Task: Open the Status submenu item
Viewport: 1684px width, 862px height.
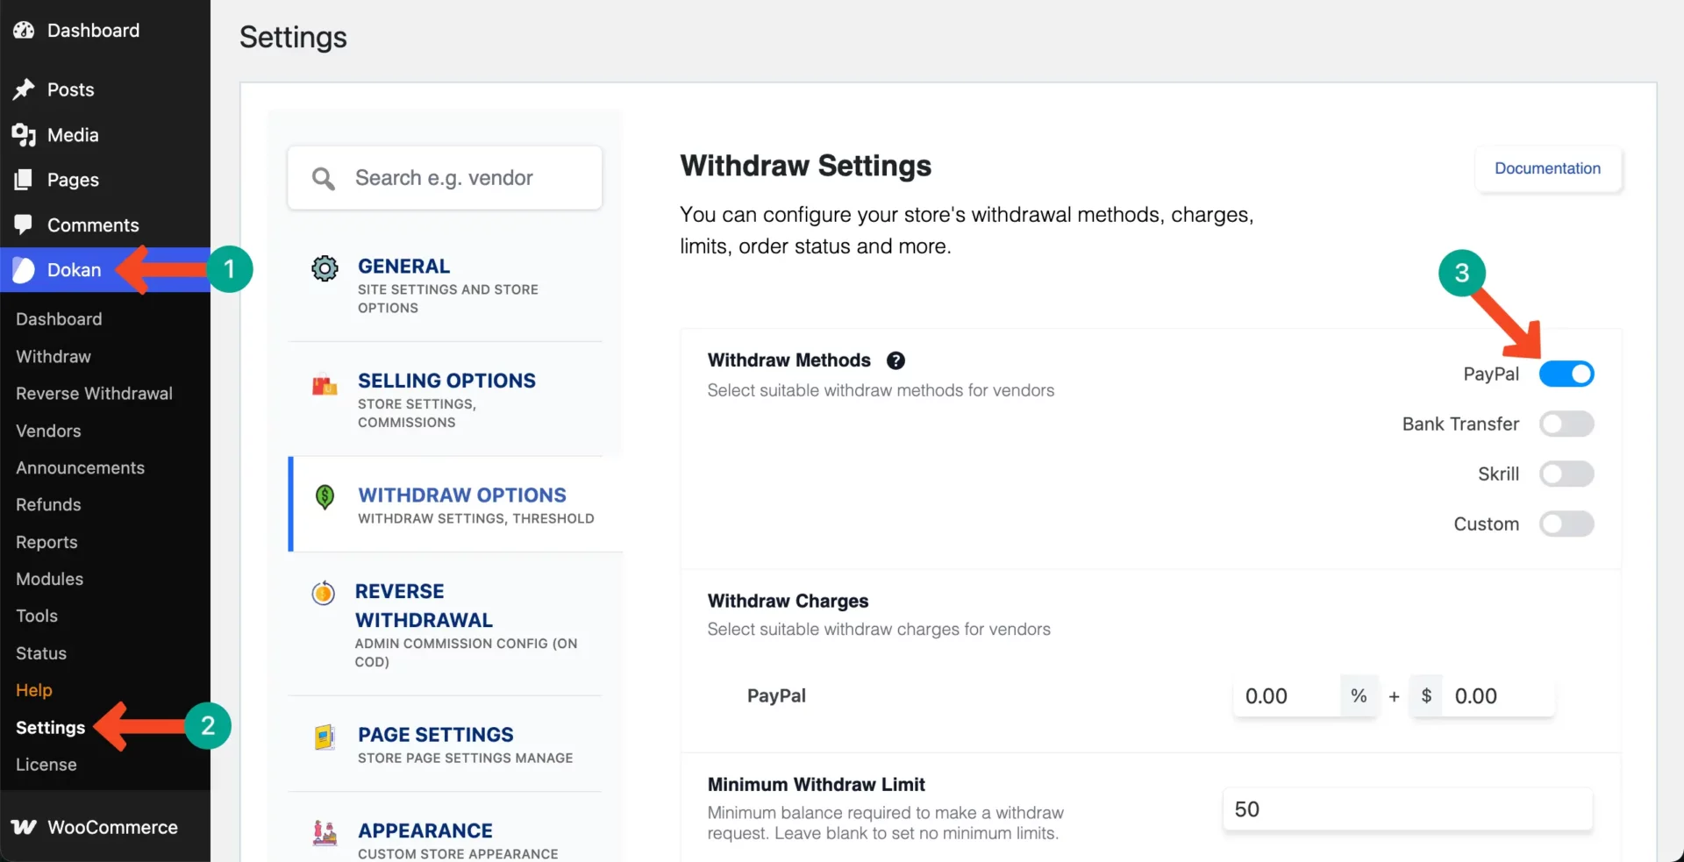Action: coord(41,654)
